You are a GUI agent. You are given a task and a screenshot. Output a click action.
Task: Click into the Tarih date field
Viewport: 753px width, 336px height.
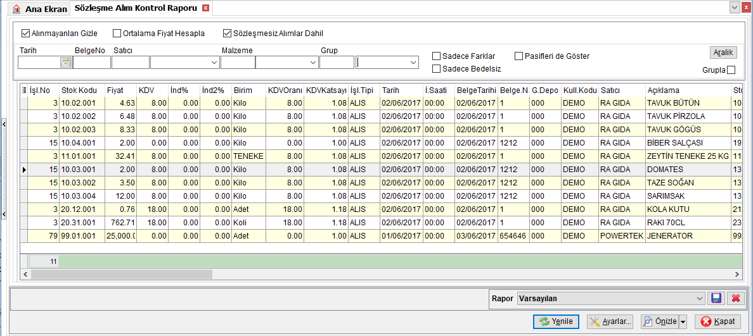tap(39, 62)
